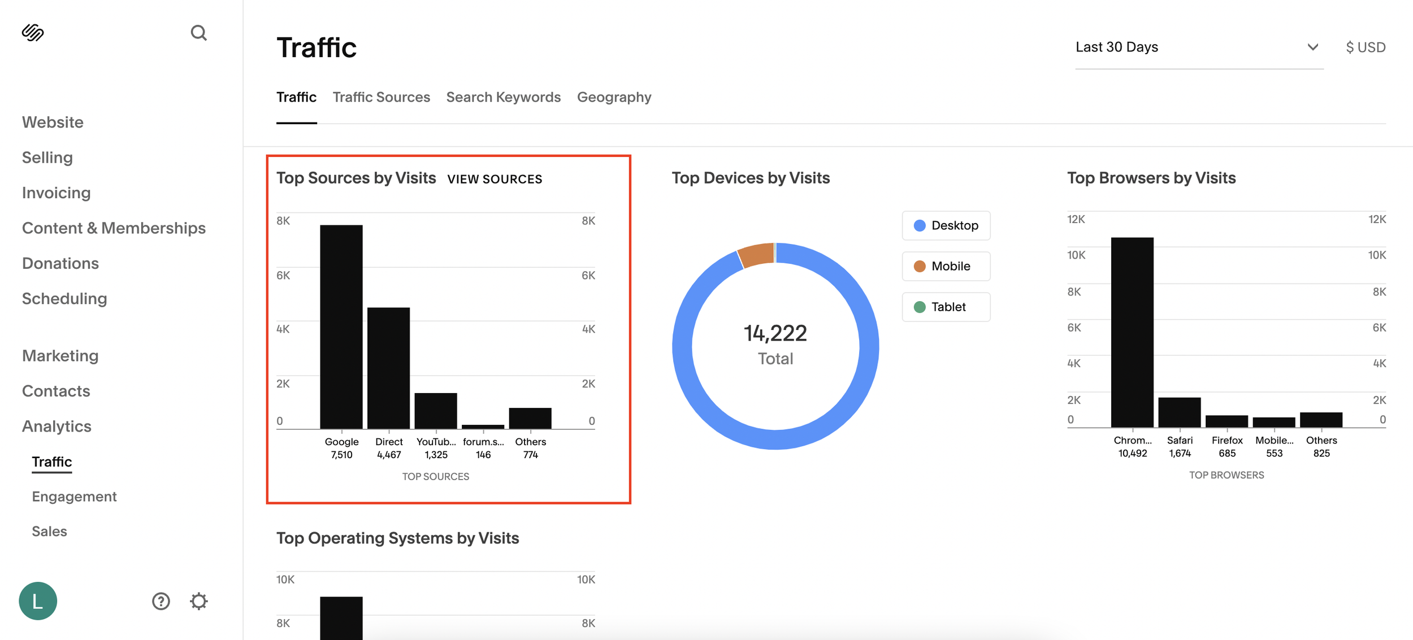This screenshot has width=1413, height=640.
Task: Click the Top Browsers by Visits heading
Action: (1151, 178)
